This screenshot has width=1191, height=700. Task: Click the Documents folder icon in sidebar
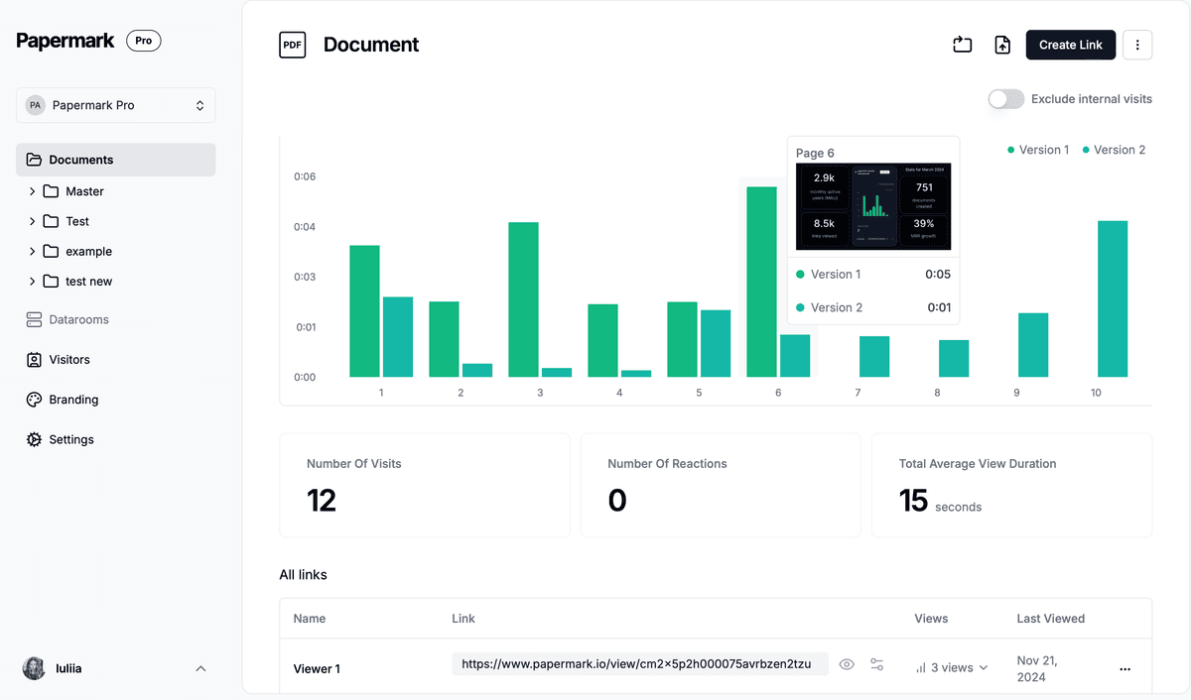point(33,160)
